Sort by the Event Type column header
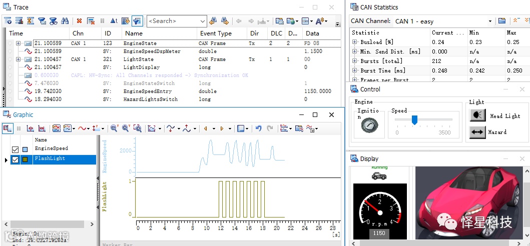Screen dimensions: 530x246 [x=216, y=33]
